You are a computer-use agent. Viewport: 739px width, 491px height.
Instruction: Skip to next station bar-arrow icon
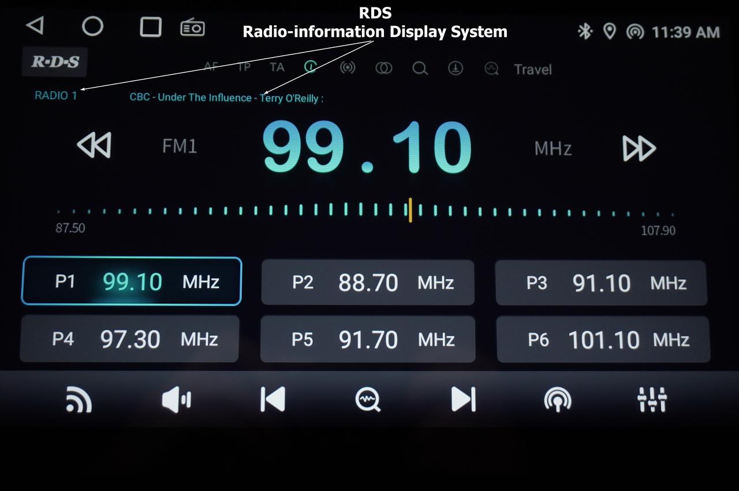click(463, 399)
